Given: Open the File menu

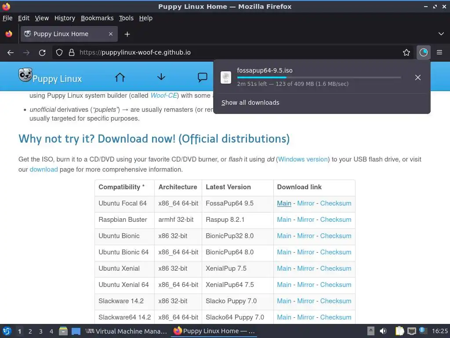Looking at the screenshot, I should 7,18.
